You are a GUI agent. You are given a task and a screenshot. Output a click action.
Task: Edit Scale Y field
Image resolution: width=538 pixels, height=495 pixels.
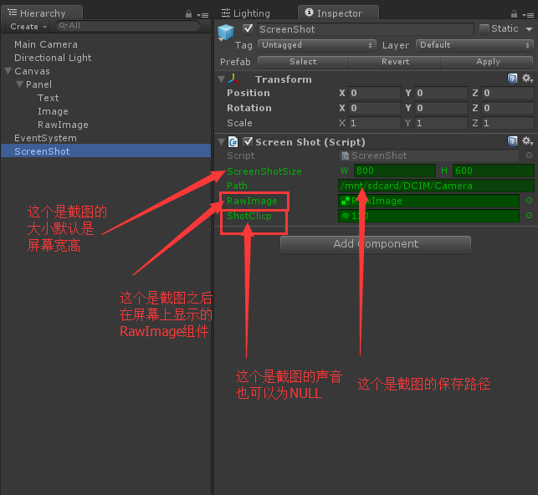[x=441, y=123]
